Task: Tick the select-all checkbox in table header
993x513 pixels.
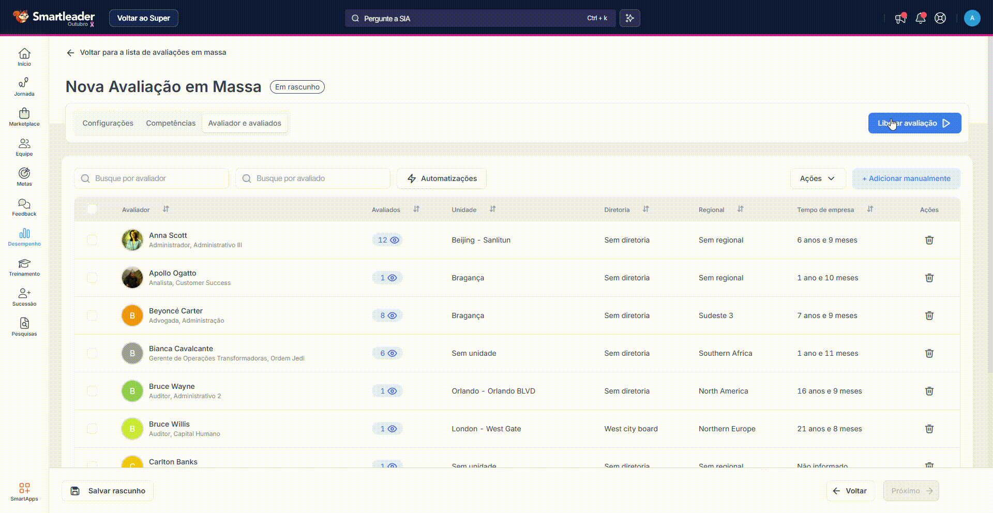Action: (92, 209)
